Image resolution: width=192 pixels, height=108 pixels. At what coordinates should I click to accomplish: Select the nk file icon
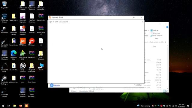(41, 42)
